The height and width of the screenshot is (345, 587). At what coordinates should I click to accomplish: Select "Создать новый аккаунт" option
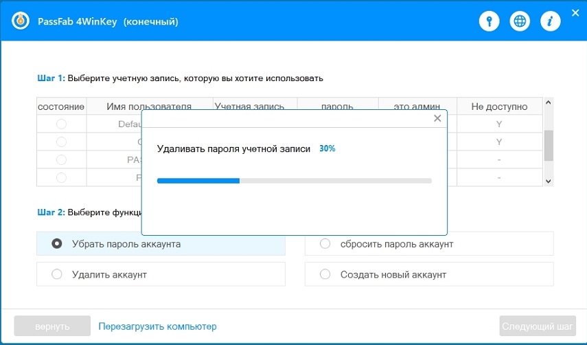(325, 275)
